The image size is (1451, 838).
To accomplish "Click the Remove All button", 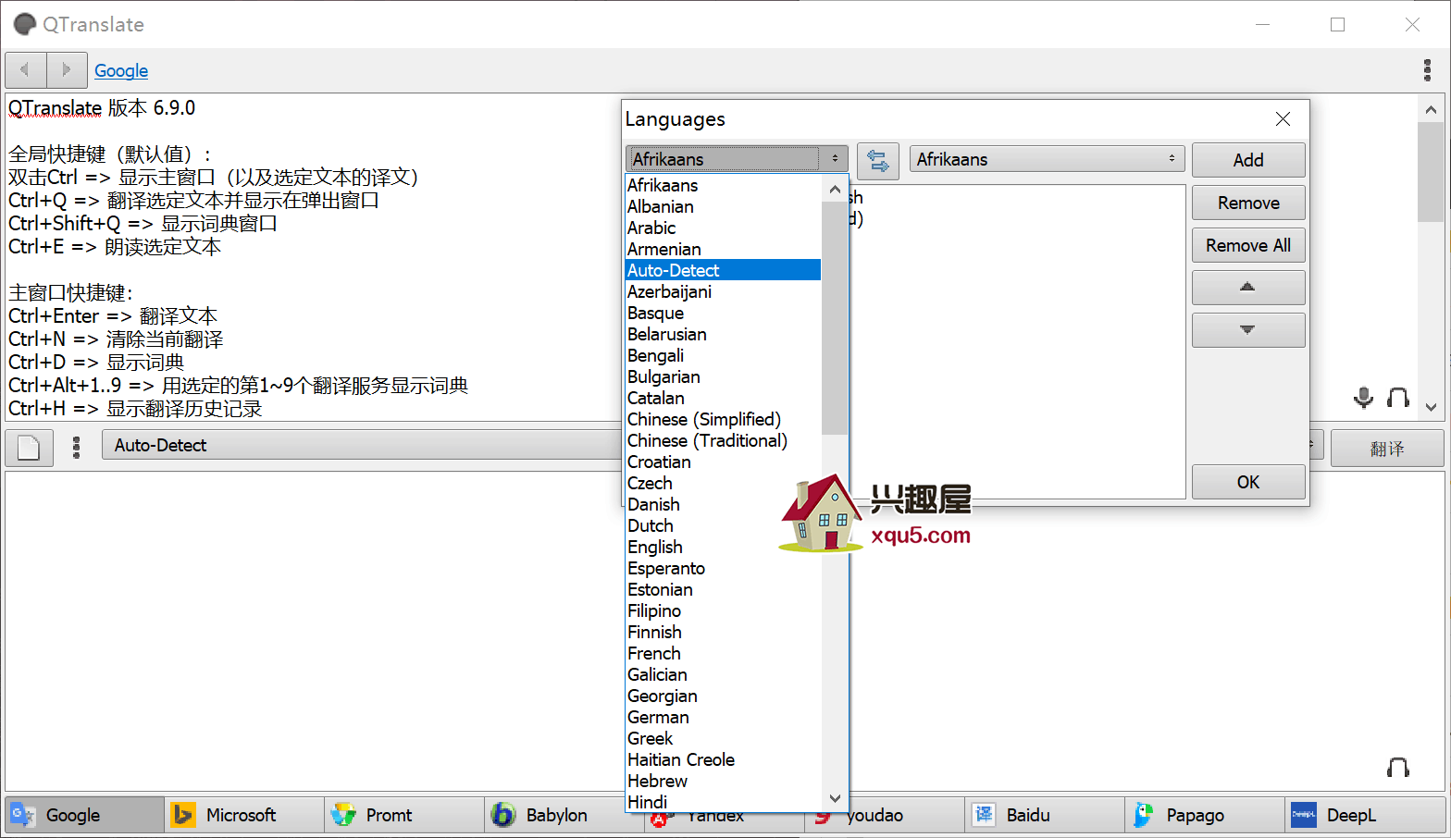I will [1248, 245].
